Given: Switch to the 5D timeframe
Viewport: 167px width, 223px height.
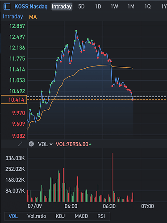Looking at the screenshot, I should tap(81, 7).
